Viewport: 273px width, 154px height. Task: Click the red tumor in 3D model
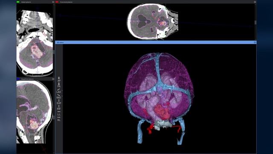162,112
